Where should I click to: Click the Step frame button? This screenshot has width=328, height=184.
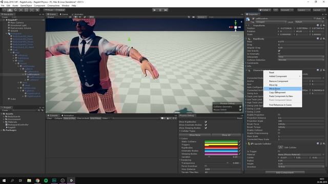point(166,10)
